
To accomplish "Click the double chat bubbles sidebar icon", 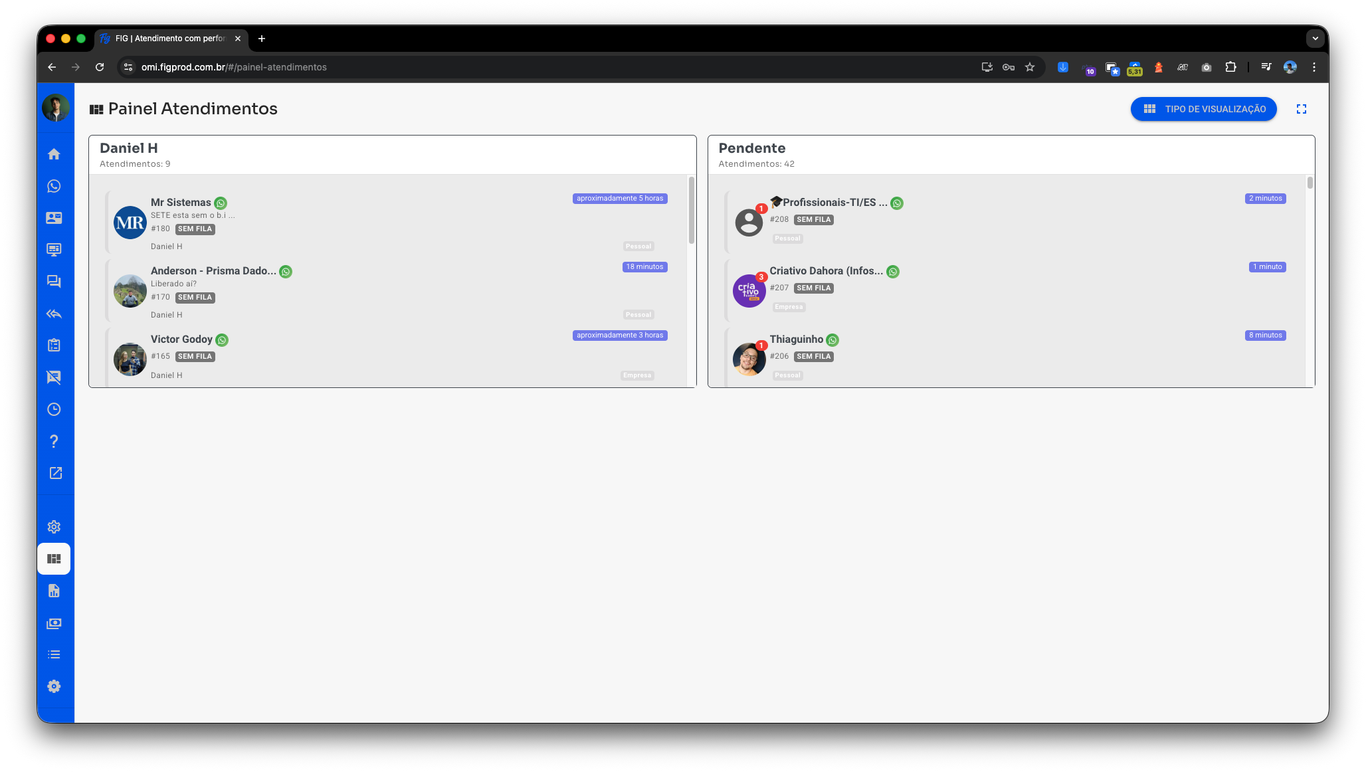I will coord(54,282).
